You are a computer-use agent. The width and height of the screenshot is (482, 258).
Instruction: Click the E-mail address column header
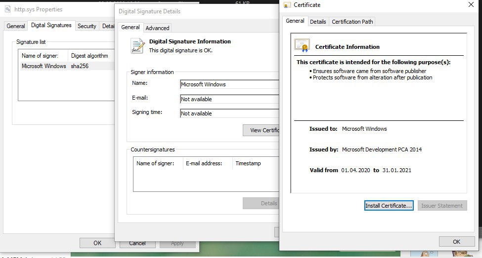(x=208, y=163)
